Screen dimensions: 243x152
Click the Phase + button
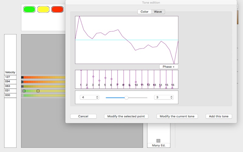coord(169,67)
